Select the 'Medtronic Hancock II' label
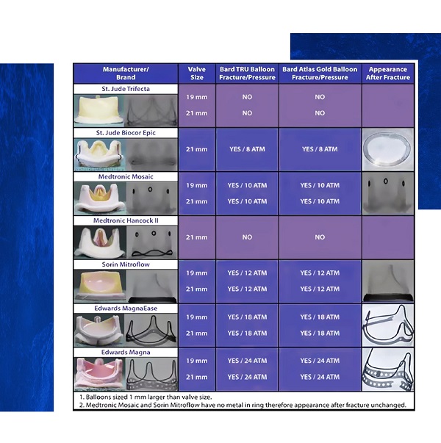This screenshot has height=443, width=441. click(x=126, y=220)
